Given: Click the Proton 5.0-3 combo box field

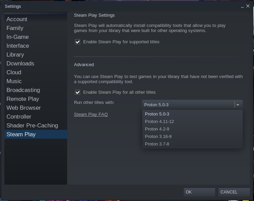Looking at the screenshot, I should pos(192,105).
